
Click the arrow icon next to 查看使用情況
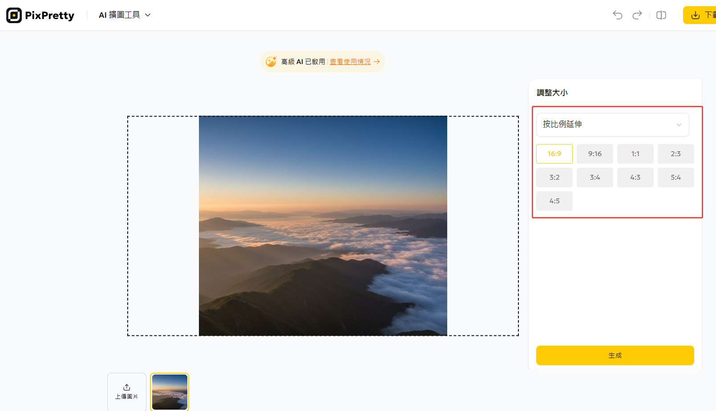(376, 62)
